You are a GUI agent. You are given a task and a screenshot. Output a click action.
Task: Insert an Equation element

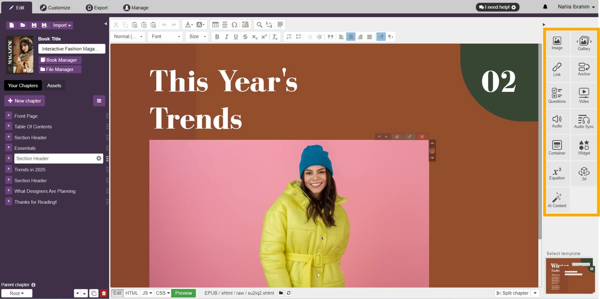[x=557, y=173]
